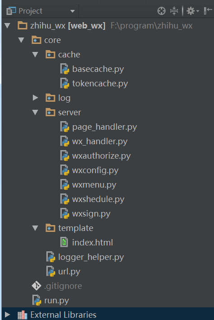Click the Project panel icon

click(11, 11)
